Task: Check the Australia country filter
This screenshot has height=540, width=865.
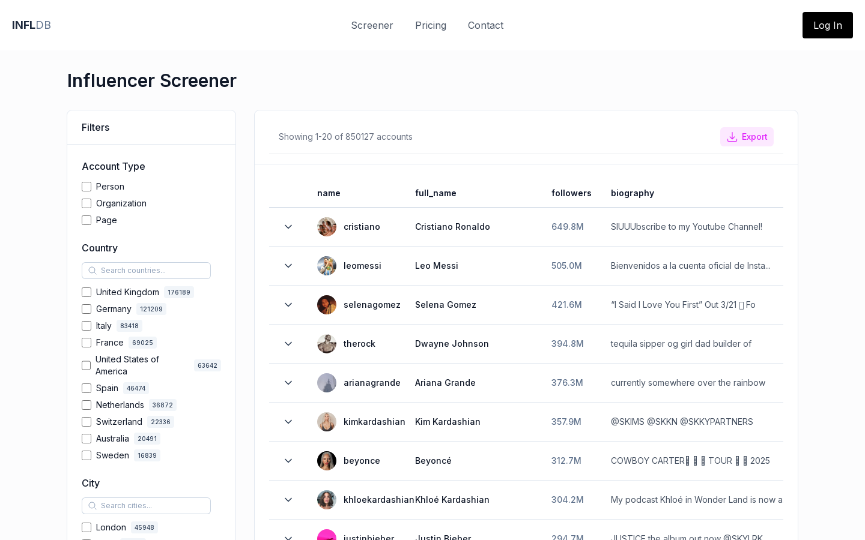Action: pyautogui.click(x=86, y=439)
